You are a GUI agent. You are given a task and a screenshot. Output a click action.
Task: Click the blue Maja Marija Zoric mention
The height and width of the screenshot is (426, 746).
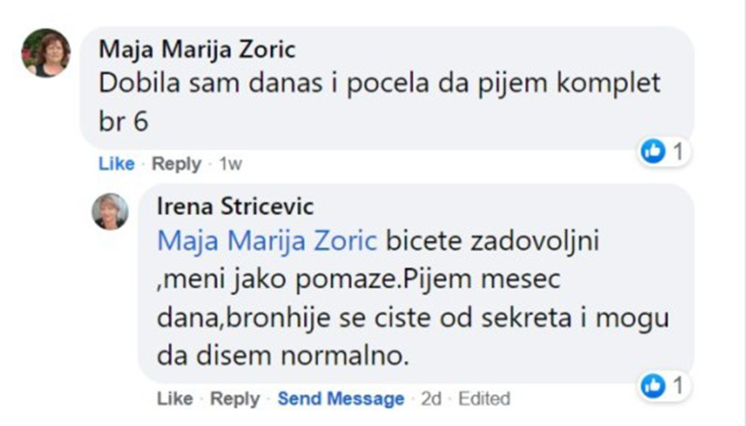[x=267, y=241]
